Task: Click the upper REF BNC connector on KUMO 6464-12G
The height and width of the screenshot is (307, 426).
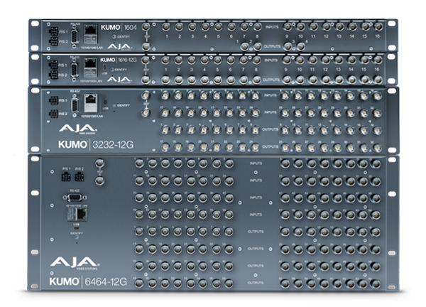Action: point(99,163)
